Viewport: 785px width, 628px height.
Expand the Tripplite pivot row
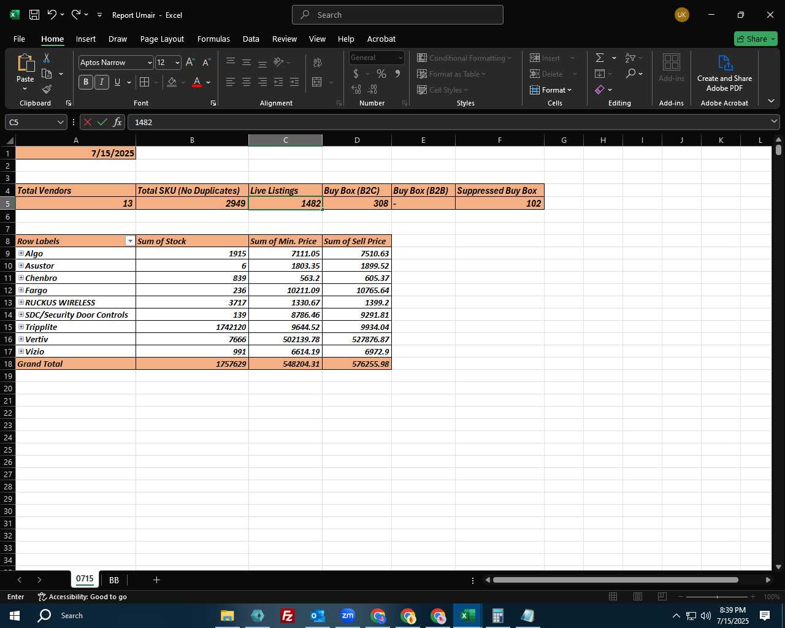click(x=21, y=326)
